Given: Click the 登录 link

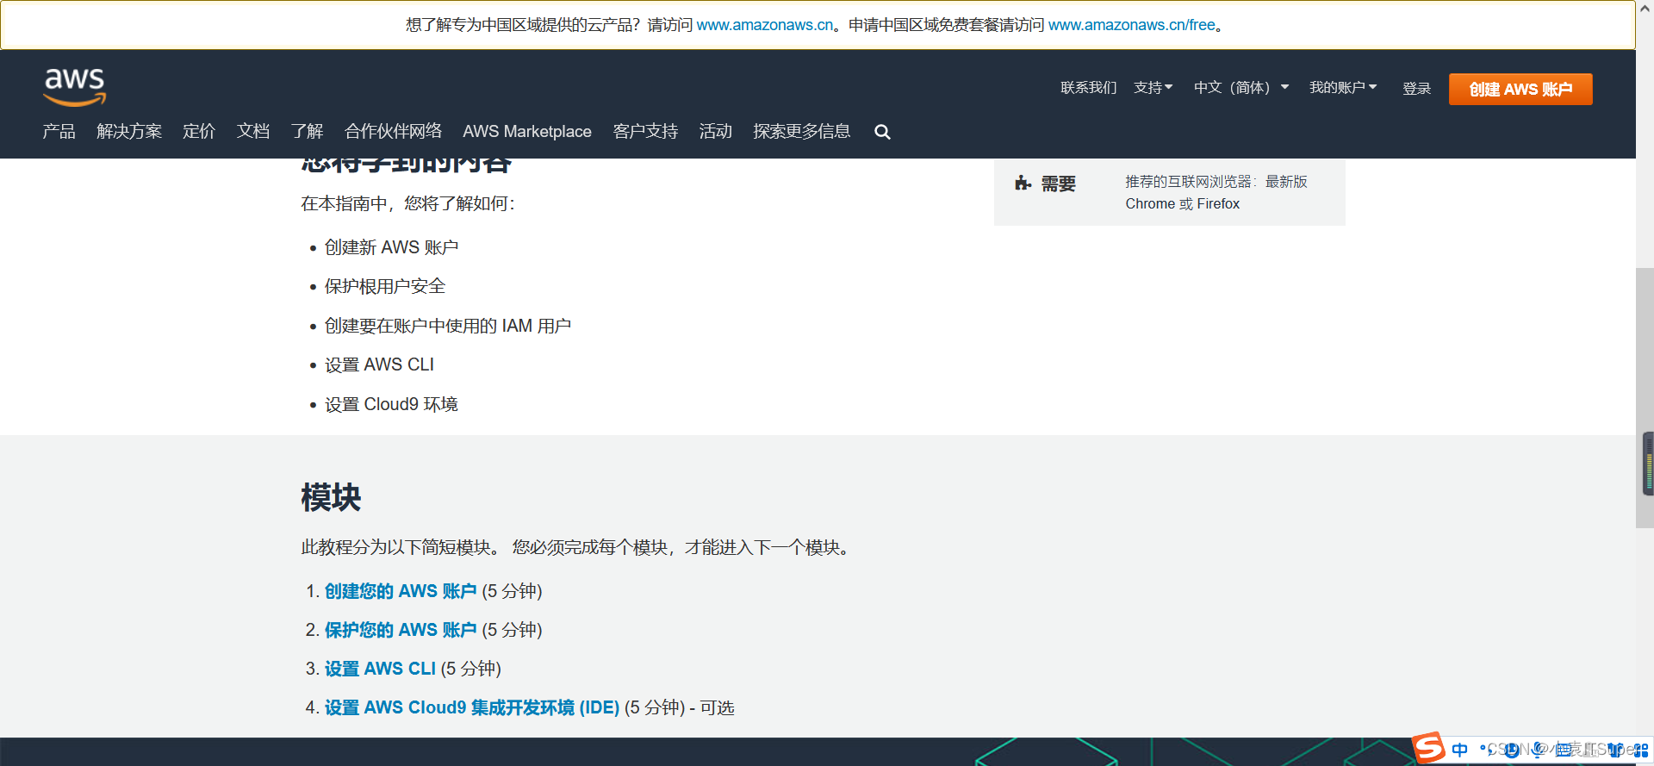Looking at the screenshot, I should point(1416,88).
